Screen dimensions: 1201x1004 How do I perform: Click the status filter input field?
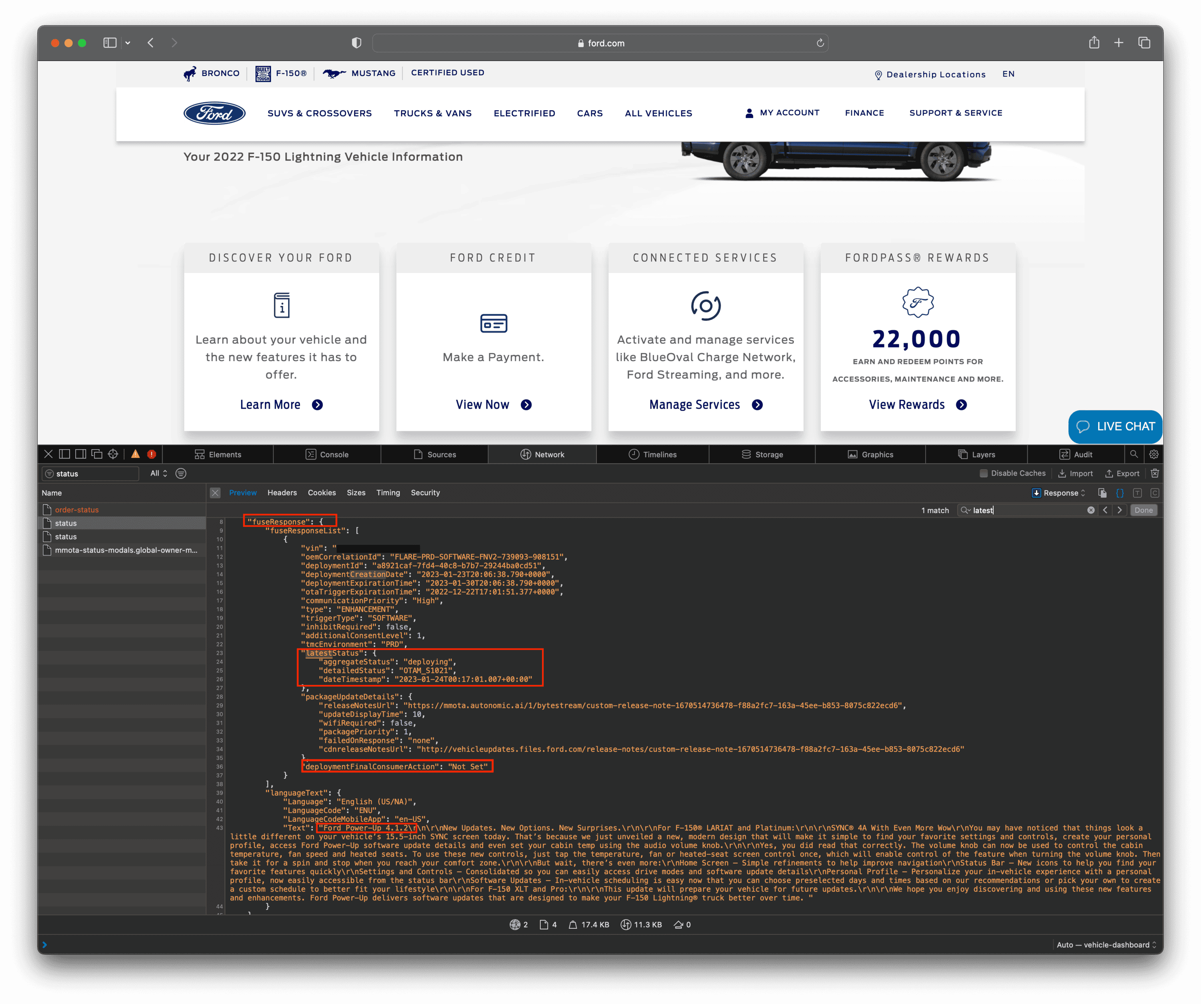94,474
